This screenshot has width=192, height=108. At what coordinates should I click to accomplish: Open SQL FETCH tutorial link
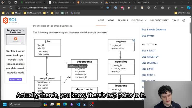coord(148,75)
